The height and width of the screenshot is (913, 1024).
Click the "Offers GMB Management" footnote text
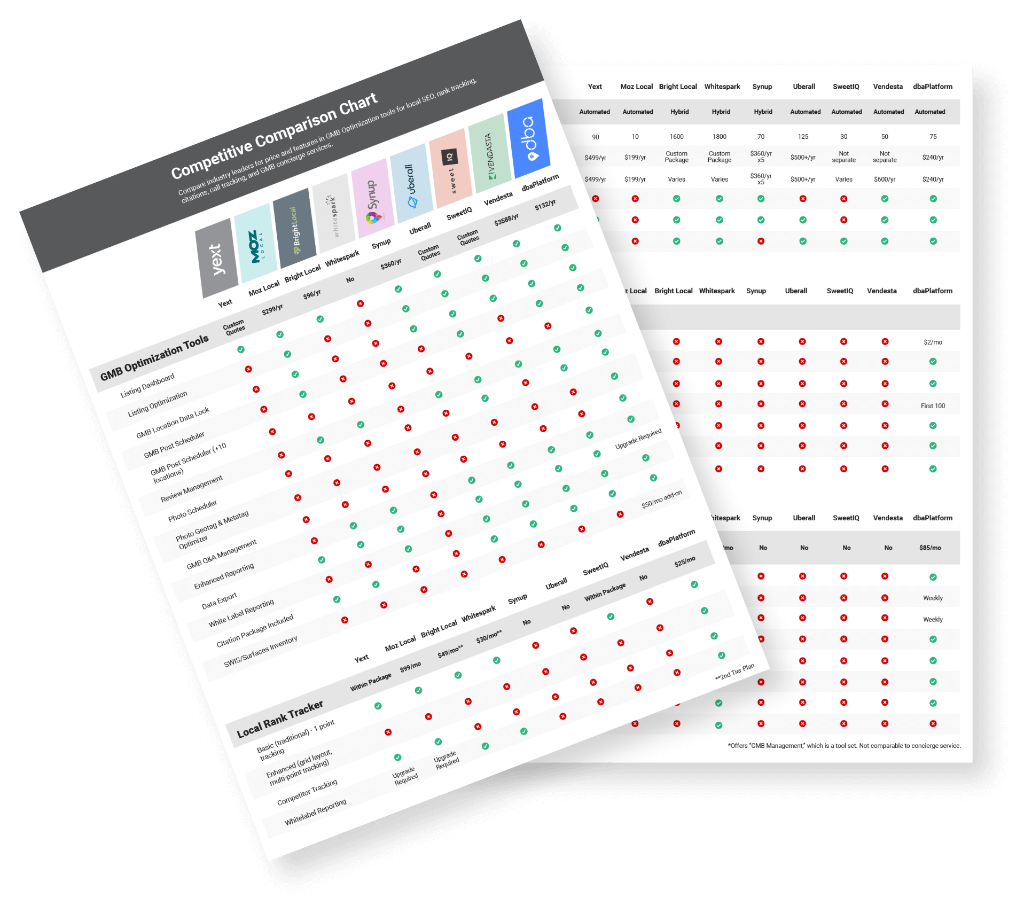point(844,746)
